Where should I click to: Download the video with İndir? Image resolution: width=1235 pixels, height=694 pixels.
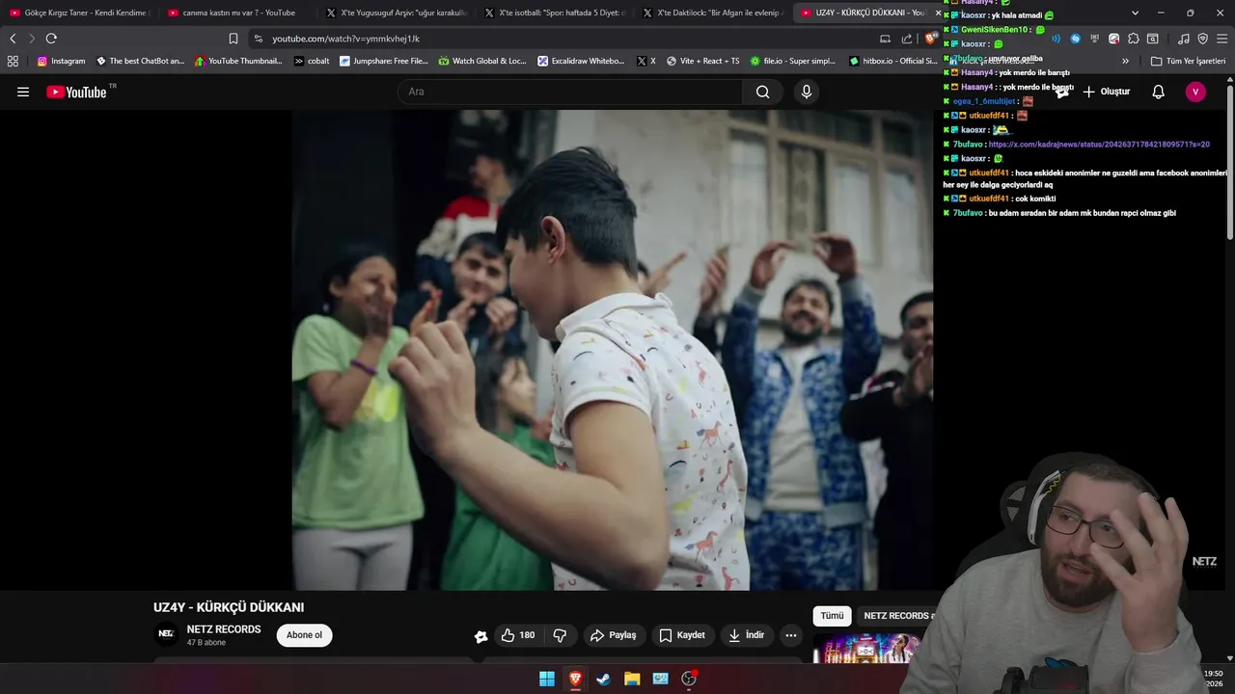point(747,635)
